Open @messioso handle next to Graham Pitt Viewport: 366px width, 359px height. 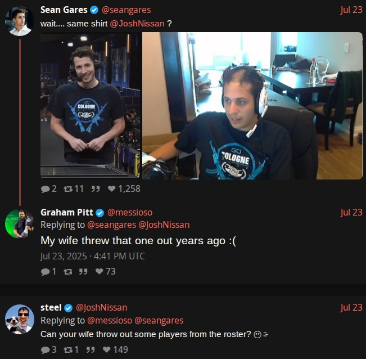[130, 212]
